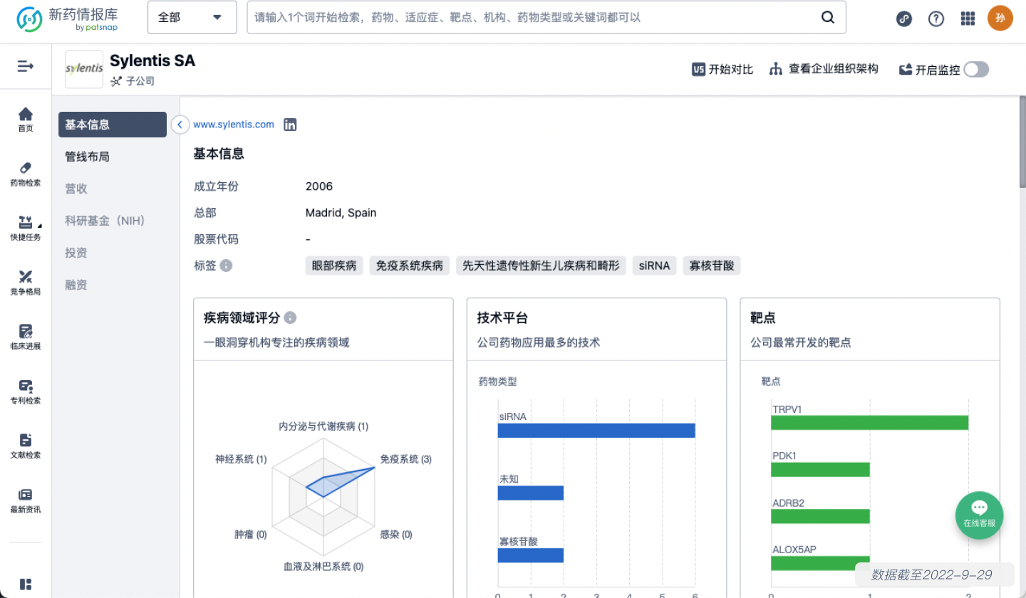Open the 全部 search scope dropdown
The image size is (1026, 598).
click(x=192, y=18)
